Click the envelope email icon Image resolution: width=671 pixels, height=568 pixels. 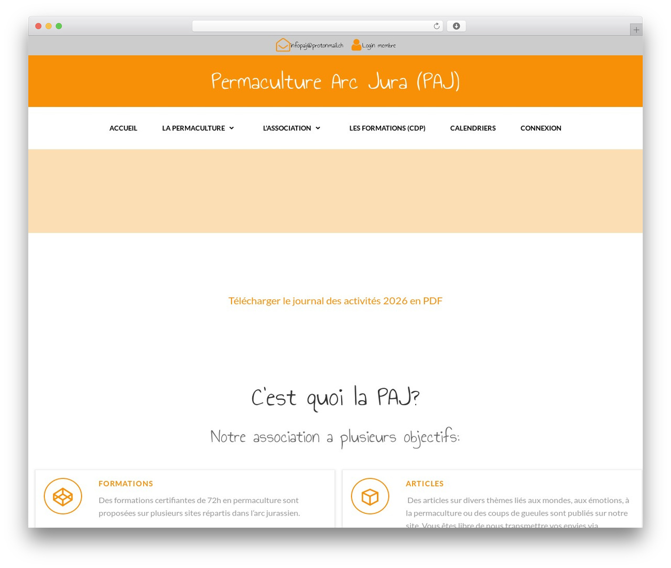pos(283,45)
